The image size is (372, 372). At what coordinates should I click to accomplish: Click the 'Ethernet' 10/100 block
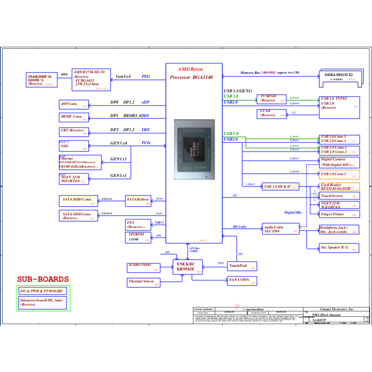[x=80, y=163]
